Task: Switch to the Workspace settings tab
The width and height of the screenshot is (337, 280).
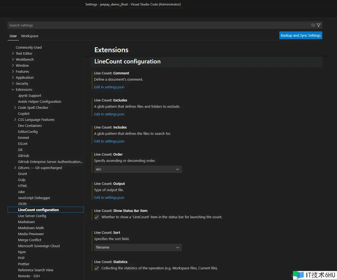Action: (x=30, y=36)
